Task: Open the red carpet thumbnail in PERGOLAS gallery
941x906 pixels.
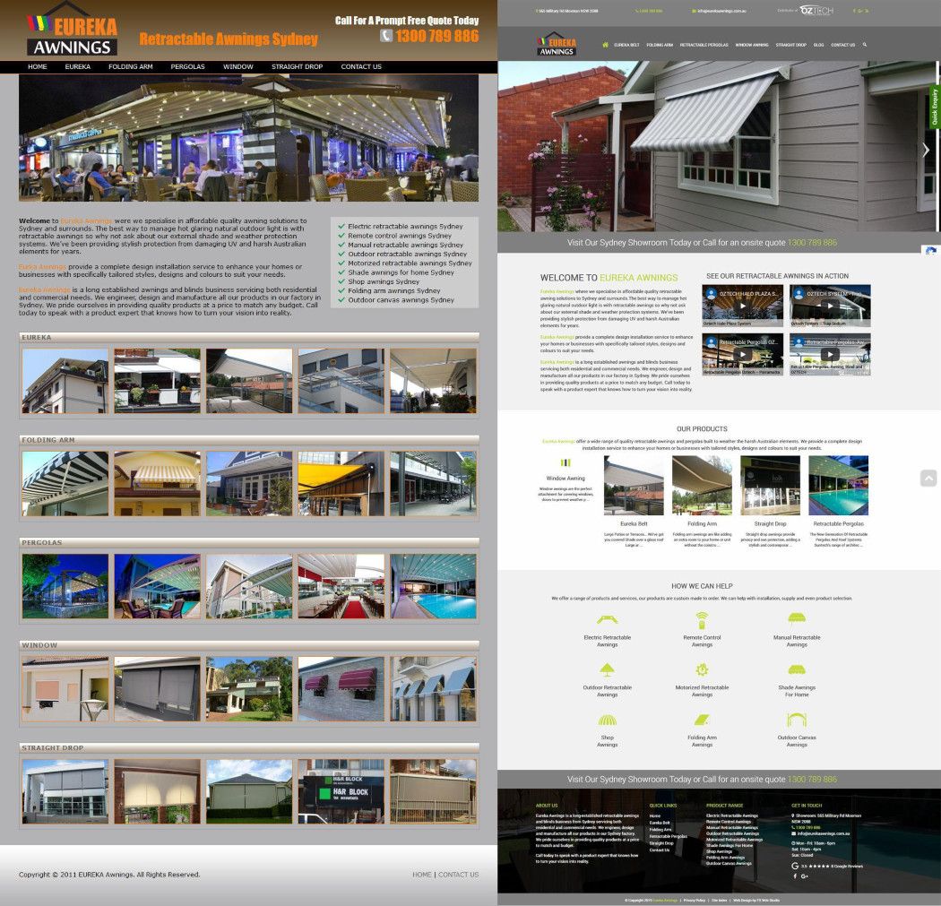Action: pos(341,586)
